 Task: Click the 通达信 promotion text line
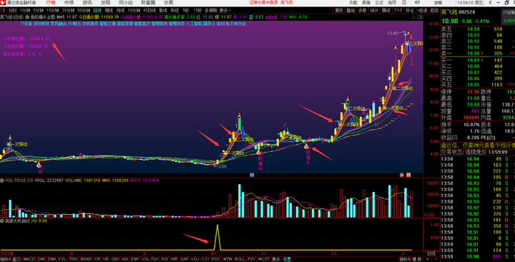pyautogui.click(x=478, y=145)
